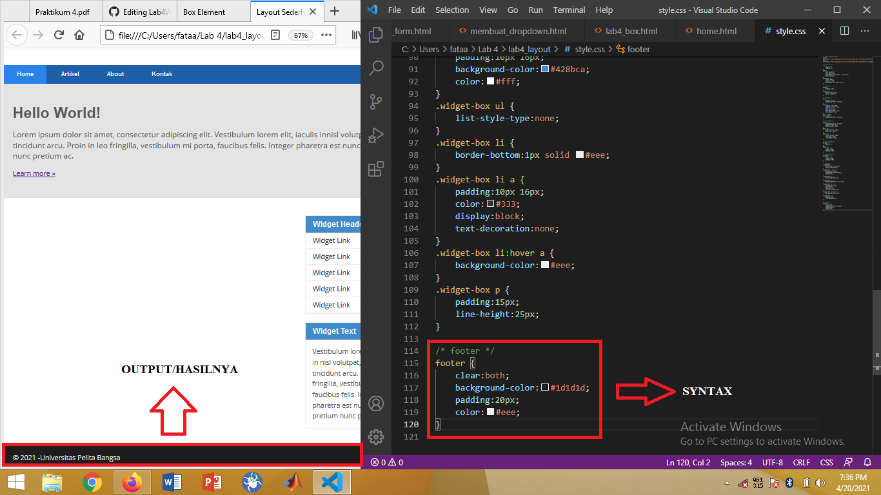Open the editor more actions menu
Screen dimensions: 881x495
(x=865, y=30)
